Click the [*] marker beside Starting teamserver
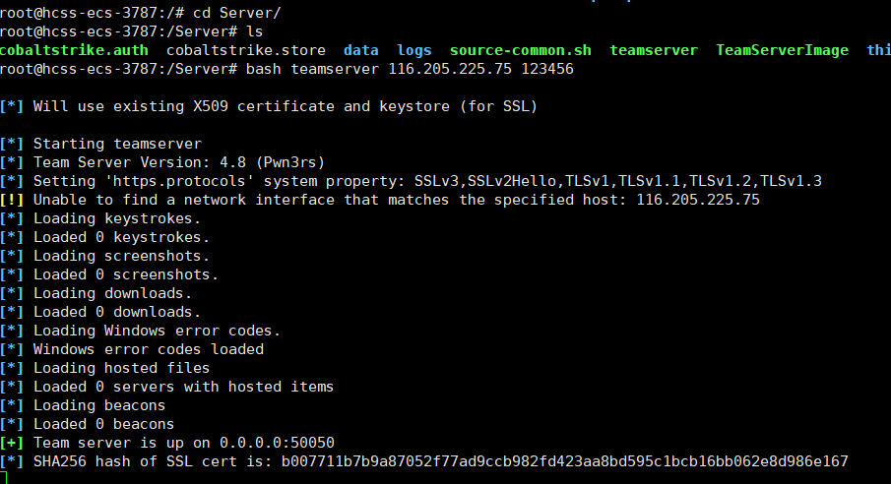891x484 pixels. point(12,144)
